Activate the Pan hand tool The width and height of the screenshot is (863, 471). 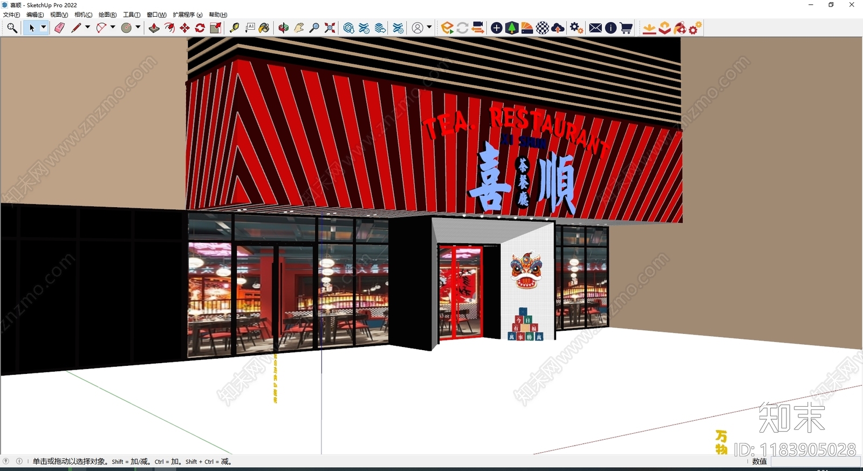click(x=299, y=28)
